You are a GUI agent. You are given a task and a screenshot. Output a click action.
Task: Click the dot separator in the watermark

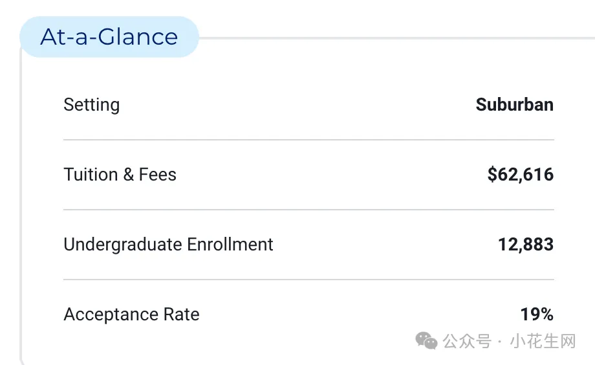pyautogui.click(x=500, y=342)
